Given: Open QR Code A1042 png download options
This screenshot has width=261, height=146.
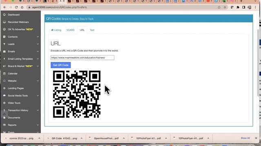Looking at the screenshot, I should pos(82,138).
